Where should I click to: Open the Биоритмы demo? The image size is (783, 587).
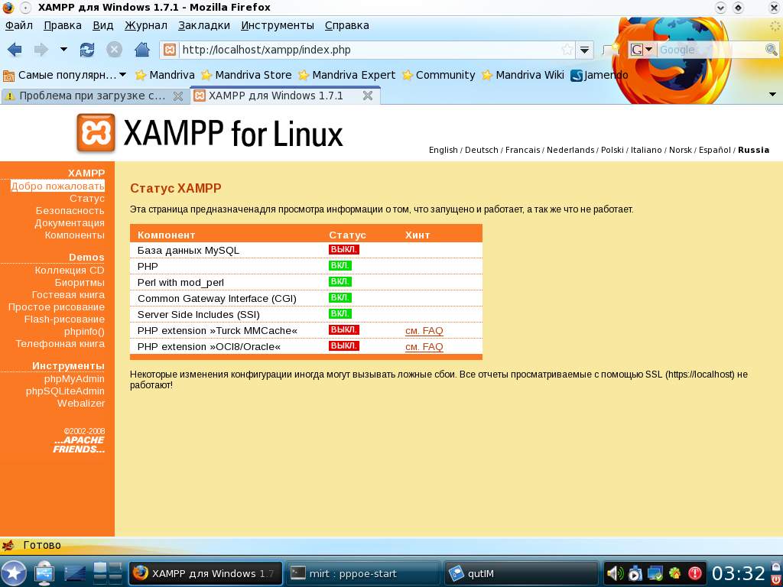tap(80, 283)
